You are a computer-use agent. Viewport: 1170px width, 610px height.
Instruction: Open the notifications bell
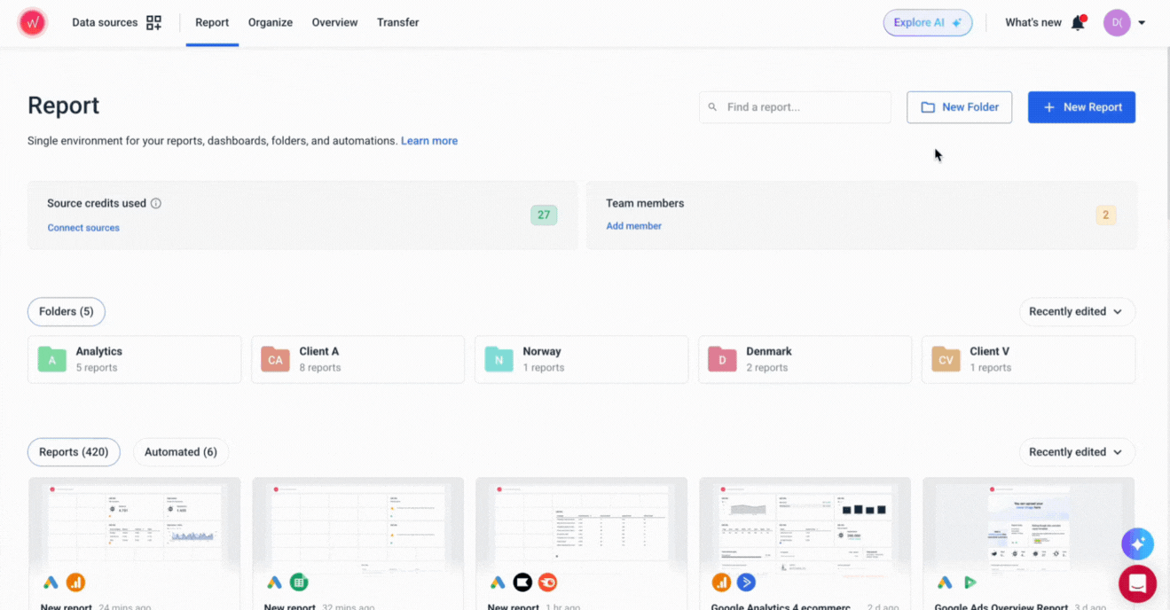(1077, 22)
